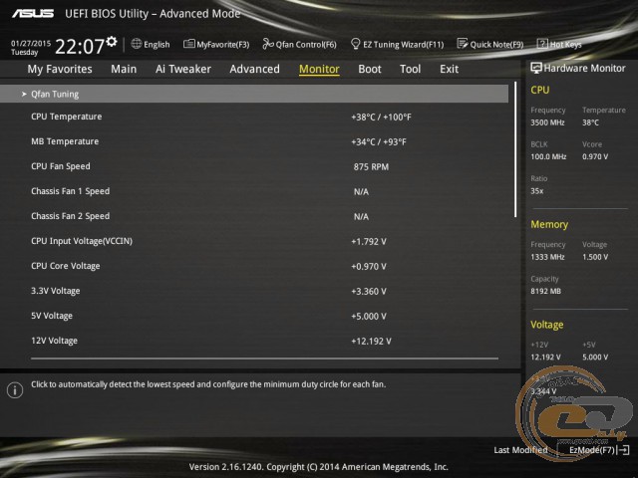Click the ASUS logo
This screenshot has width=638, height=478.
(x=33, y=14)
